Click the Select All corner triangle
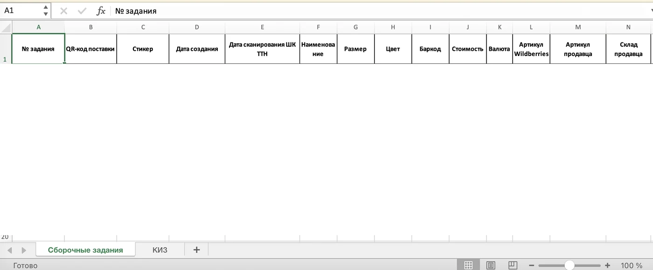Image resolution: width=653 pixels, height=270 pixels. pos(6,28)
